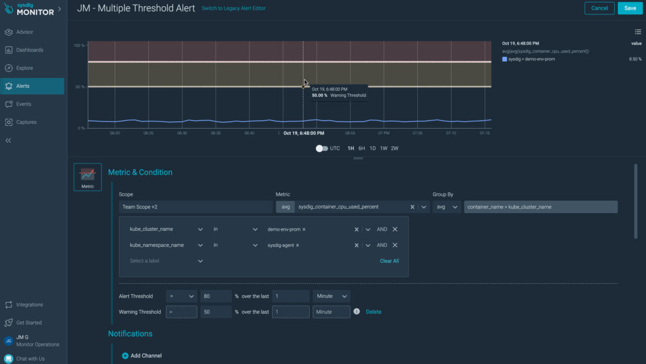Image resolution: width=646 pixels, height=364 pixels.
Task: Switch to Legacy Alert Editor
Action: coord(234,8)
